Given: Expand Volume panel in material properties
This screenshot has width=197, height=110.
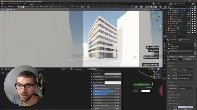Looking at the screenshot, I should 171,82.
